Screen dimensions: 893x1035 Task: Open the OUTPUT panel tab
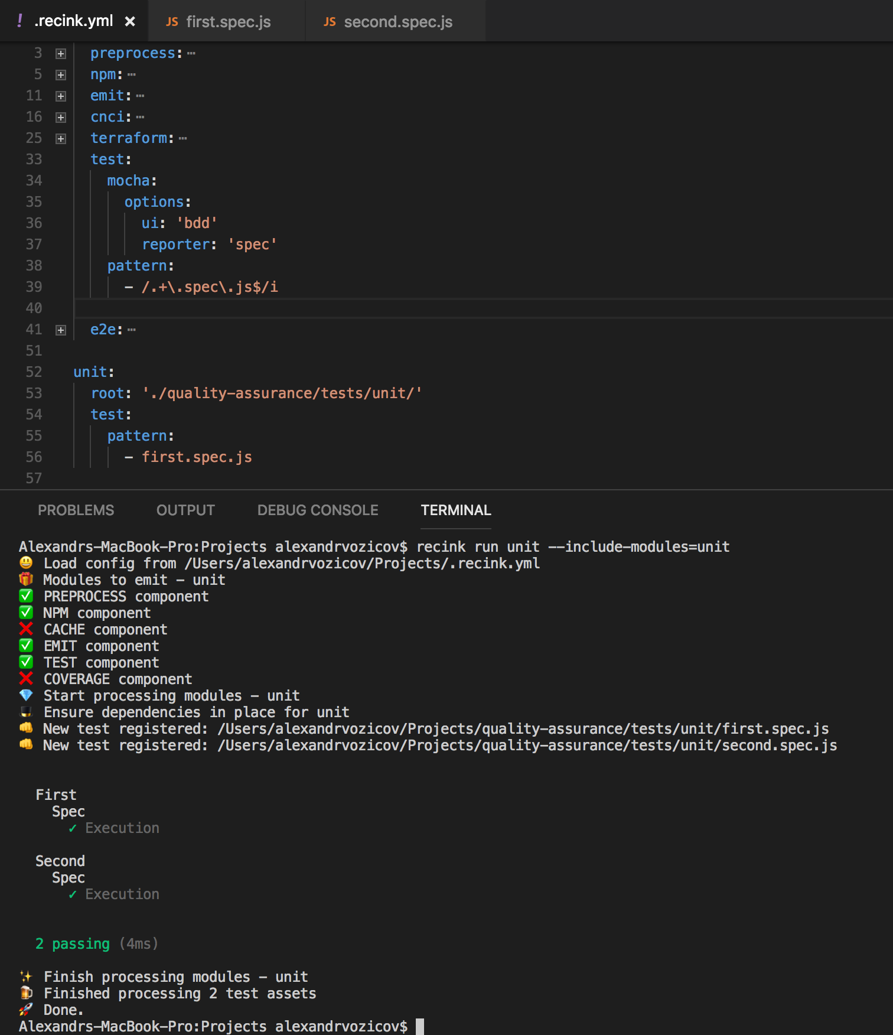point(185,510)
